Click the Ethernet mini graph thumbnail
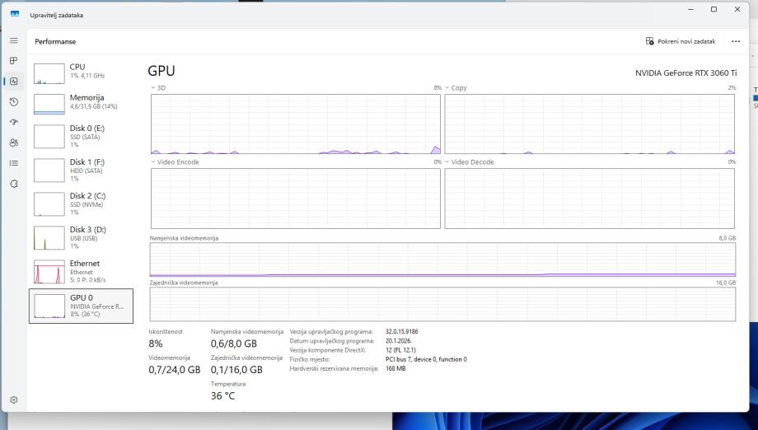The image size is (758, 430). (x=49, y=272)
